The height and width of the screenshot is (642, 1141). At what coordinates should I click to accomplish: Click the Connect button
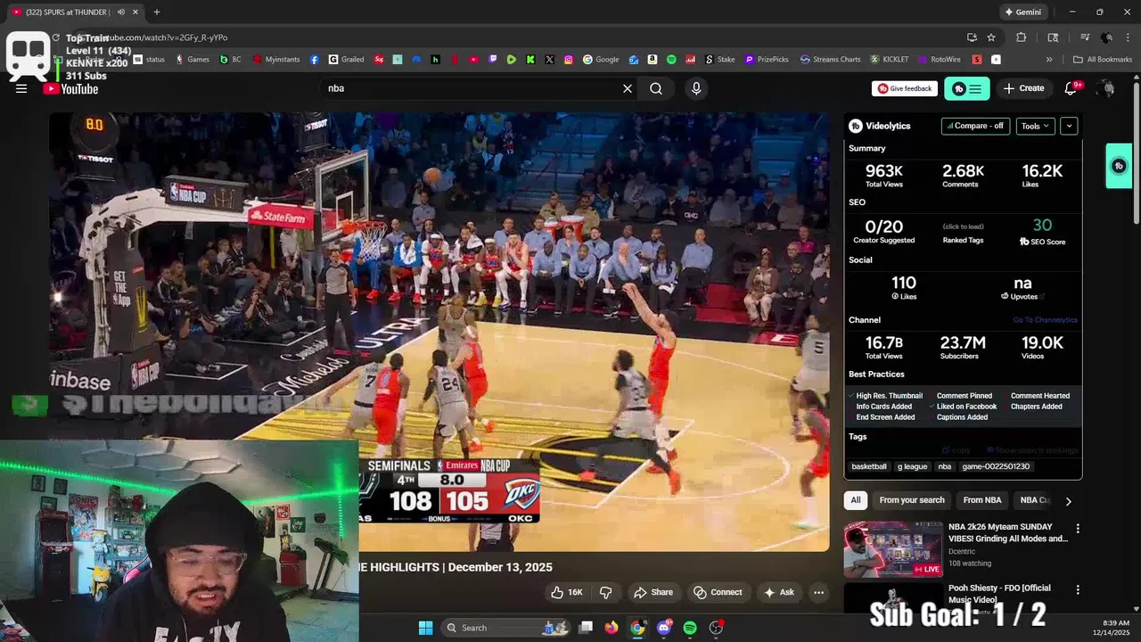coord(718,592)
